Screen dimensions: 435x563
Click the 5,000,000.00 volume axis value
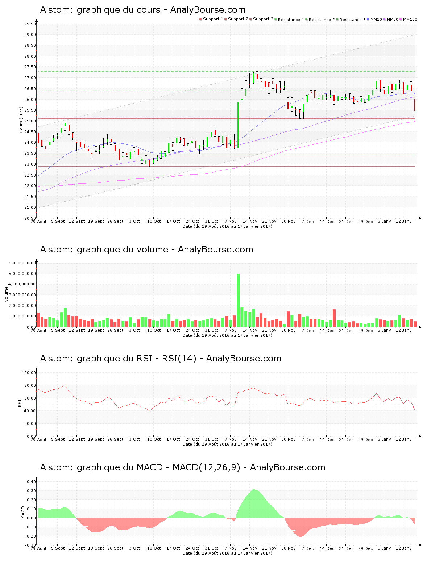click(x=22, y=274)
